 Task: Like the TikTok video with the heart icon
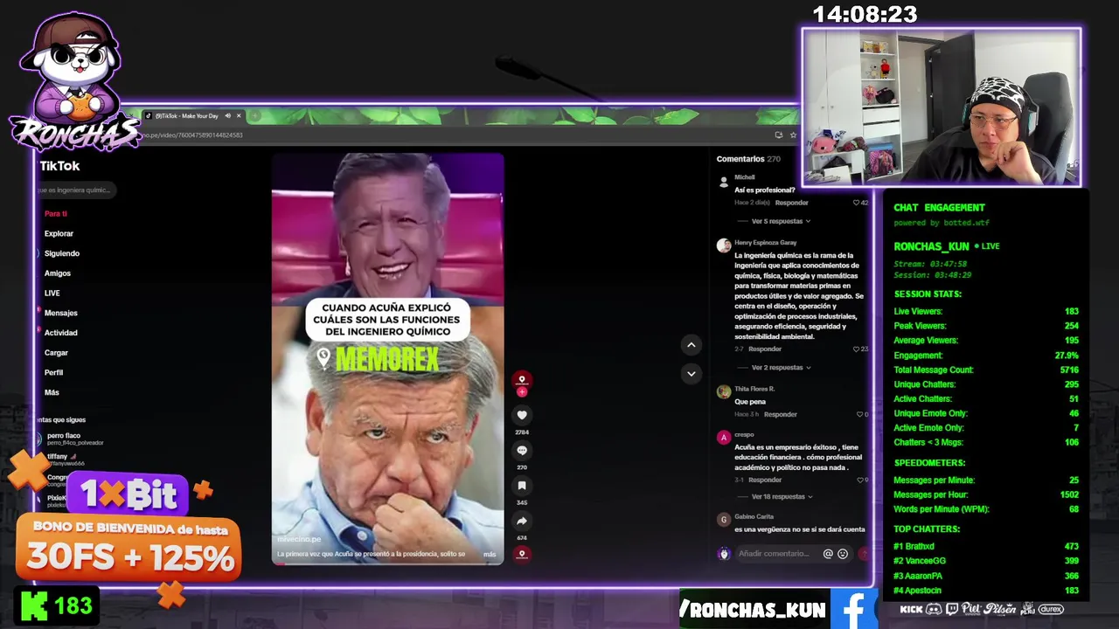522,415
